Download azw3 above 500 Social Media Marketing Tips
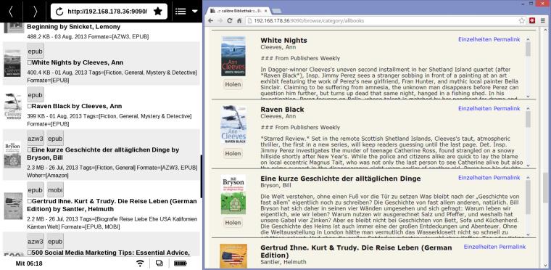This screenshot has width=551, height=270. pyautogui.click(x=35, y=242)
